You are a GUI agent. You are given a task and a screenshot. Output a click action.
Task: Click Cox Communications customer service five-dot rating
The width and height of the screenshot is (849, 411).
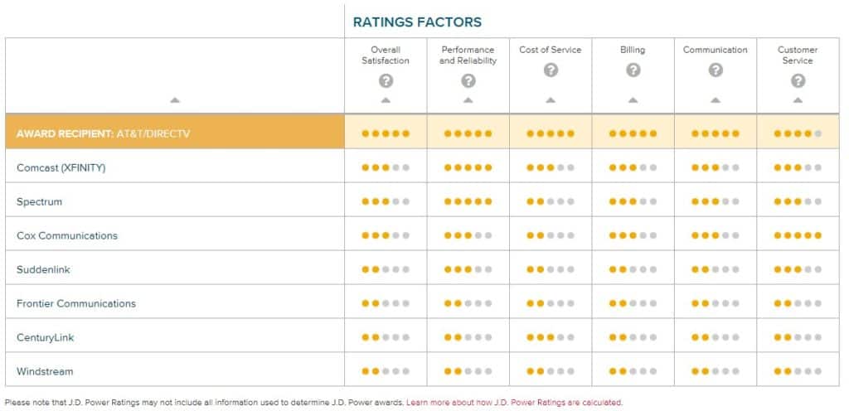(798, 235)
